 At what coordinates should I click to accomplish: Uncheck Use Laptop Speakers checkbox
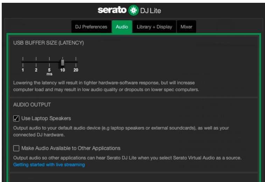point(16,118)
